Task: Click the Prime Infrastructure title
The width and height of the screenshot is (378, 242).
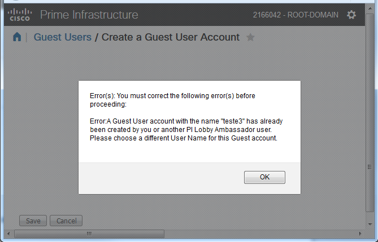Action: click(89, 15)
